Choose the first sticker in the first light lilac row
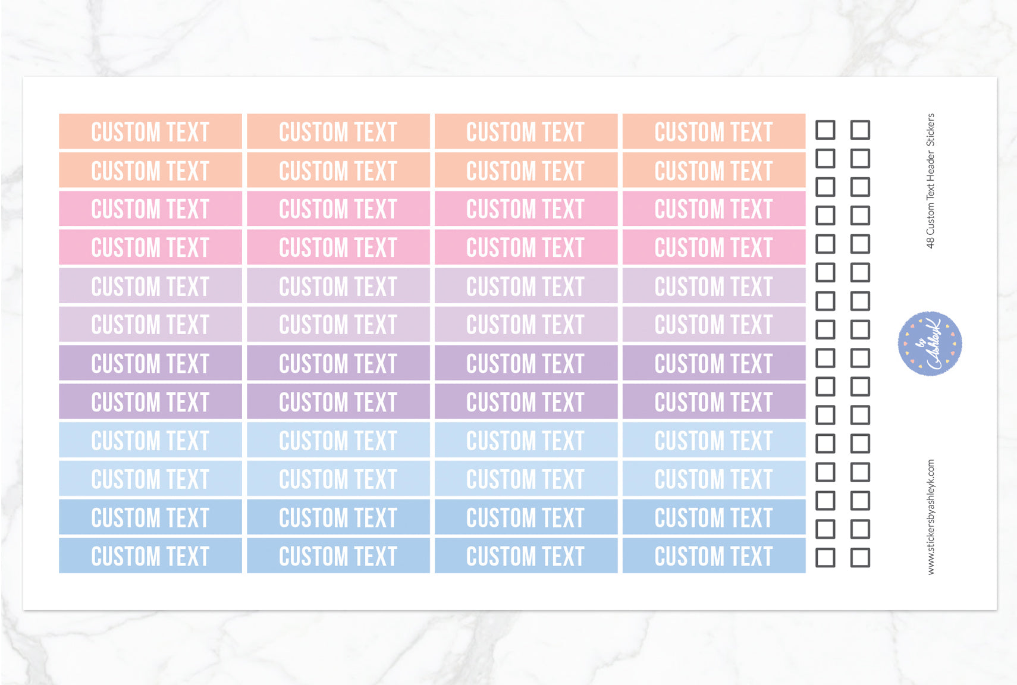 point(150,286)
